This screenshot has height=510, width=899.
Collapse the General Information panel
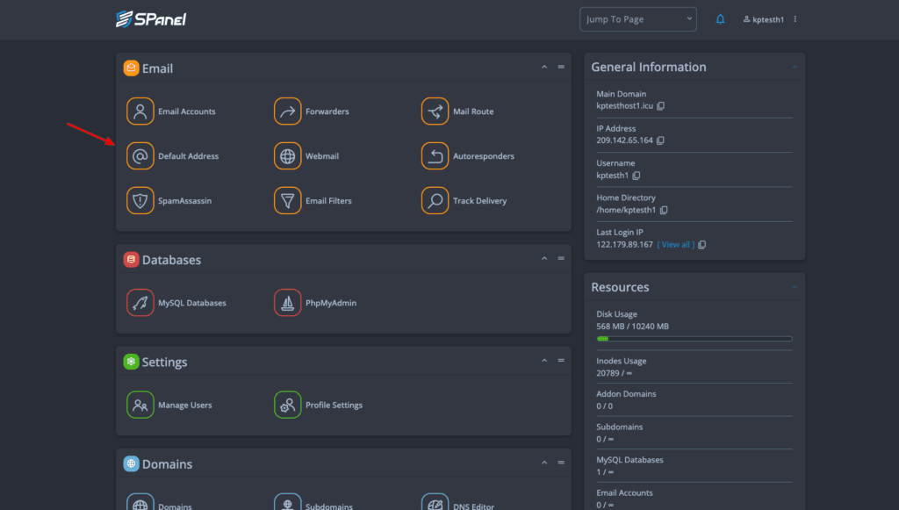(x=795, y=67)
